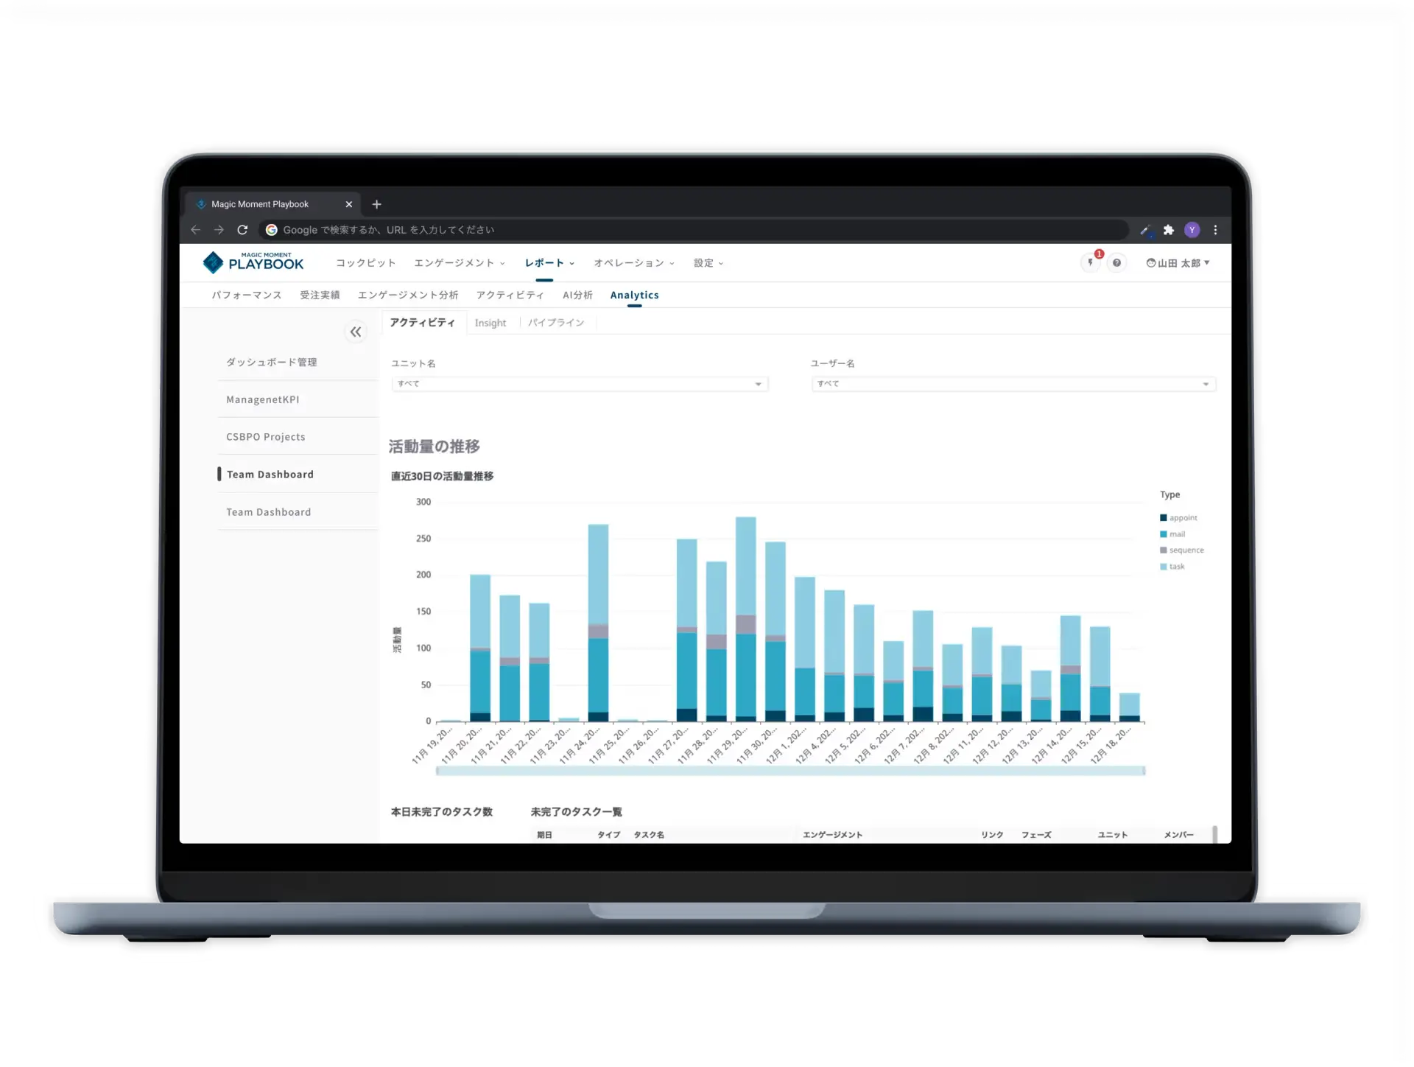Collapse sidebar with double chevron icon

pyautogui.click(x=356, y=332)
